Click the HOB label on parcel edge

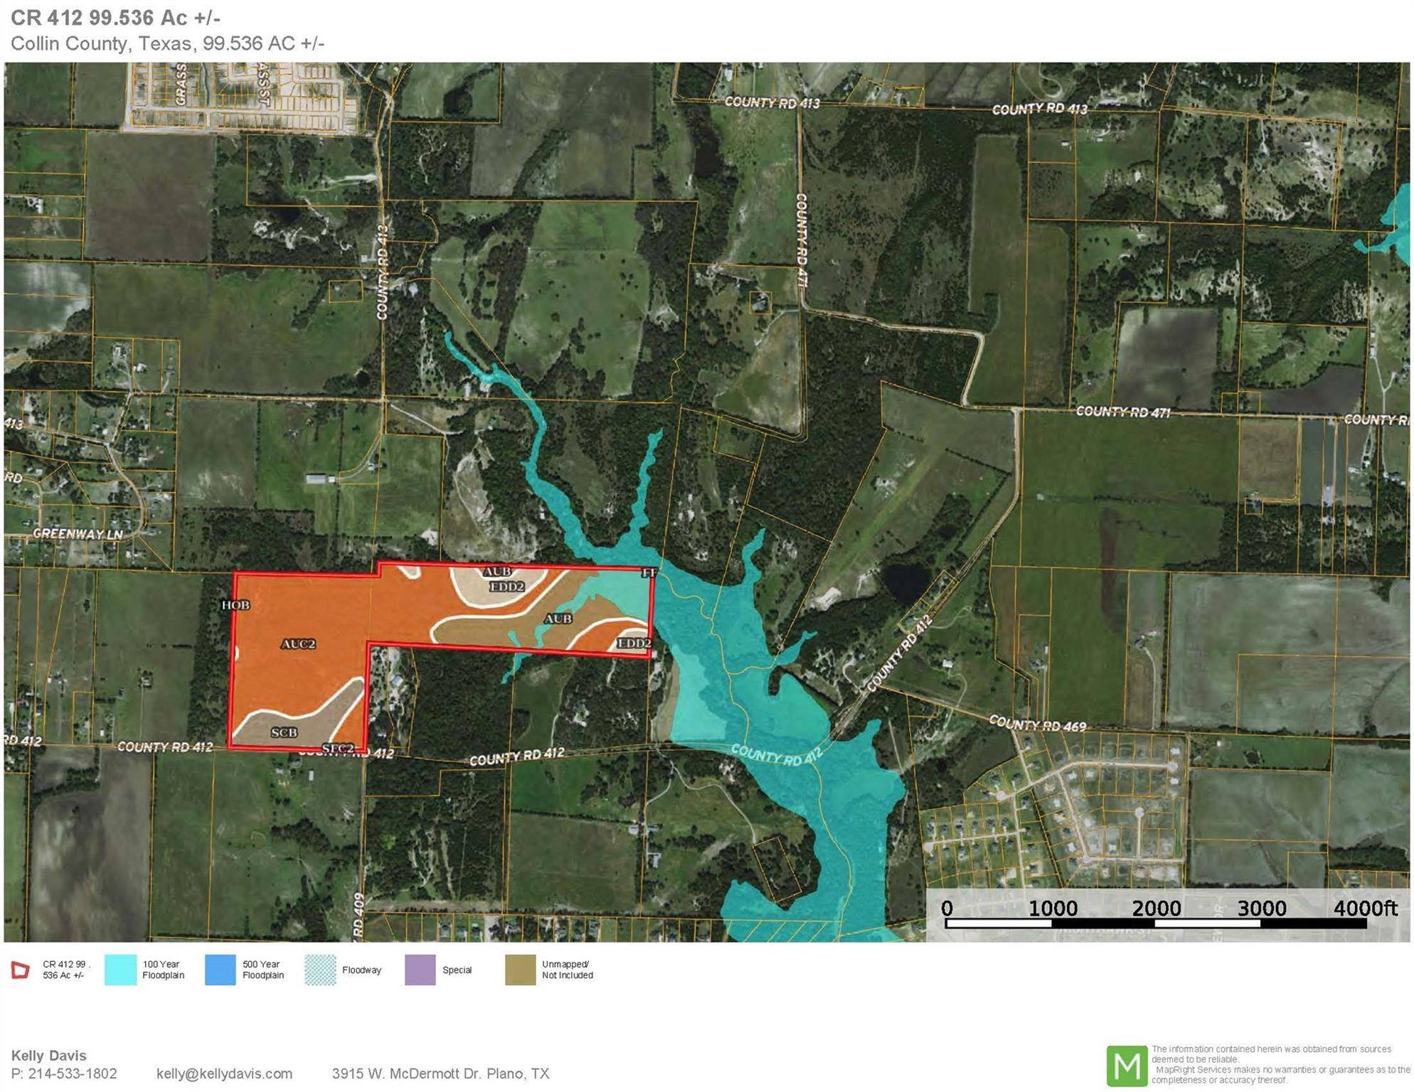point(235,605)
